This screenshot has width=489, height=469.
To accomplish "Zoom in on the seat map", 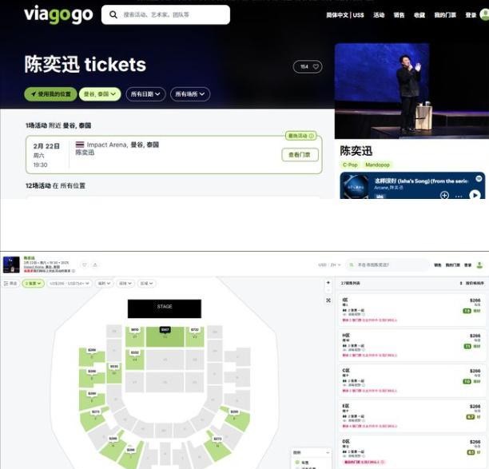I will pos(328,283).
